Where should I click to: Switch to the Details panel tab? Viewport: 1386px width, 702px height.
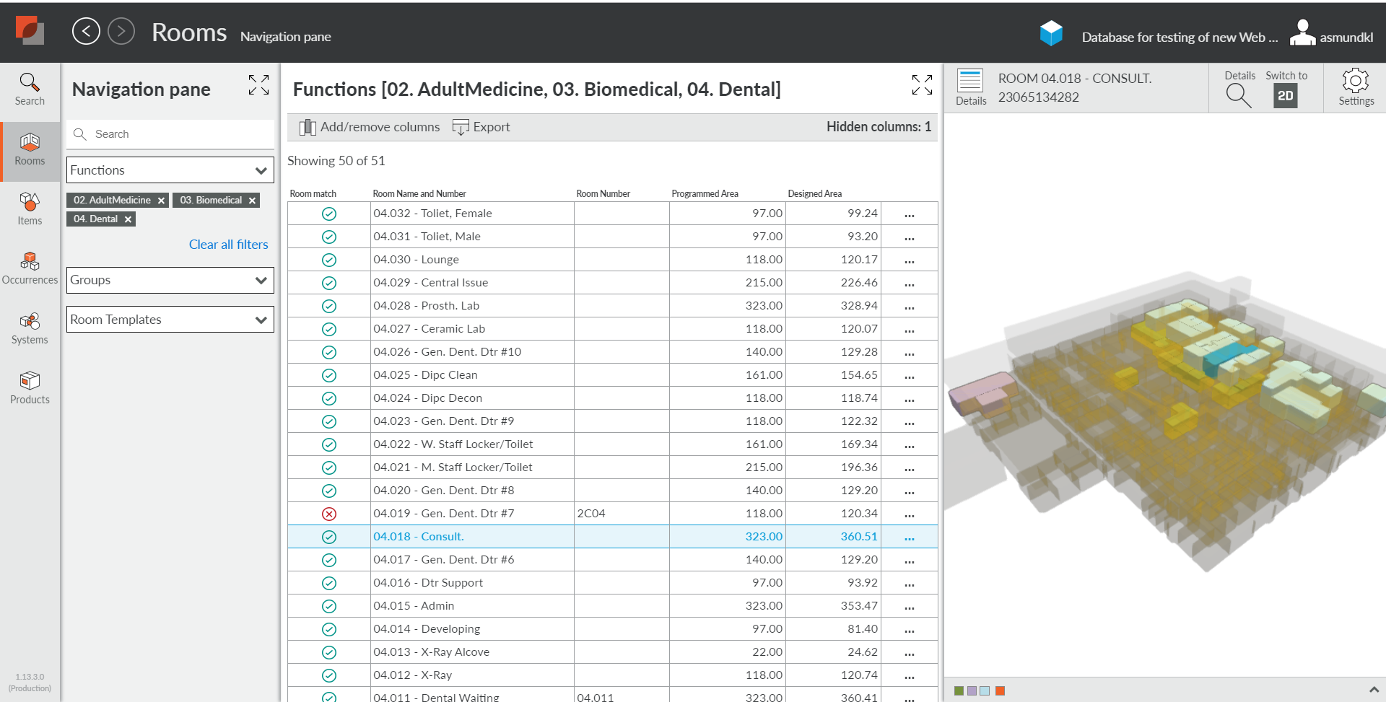tap(970, 87)
